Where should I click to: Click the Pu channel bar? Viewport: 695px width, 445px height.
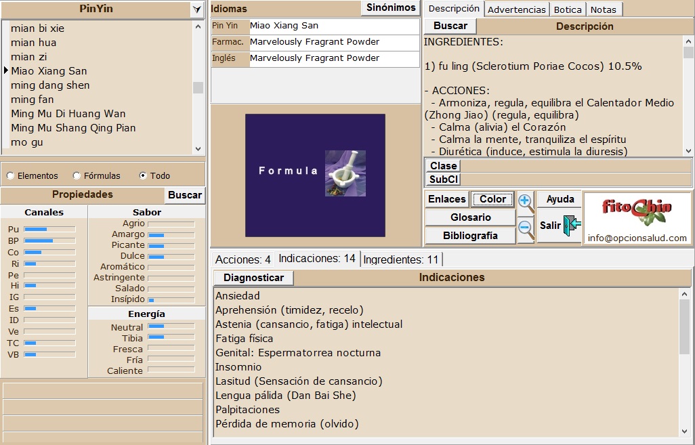[x=49, y=229]
